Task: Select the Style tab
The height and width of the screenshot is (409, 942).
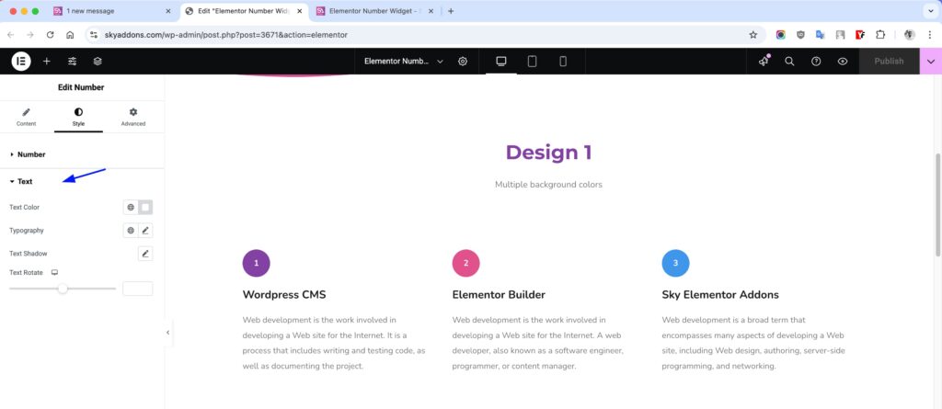Action: (79, 117)
